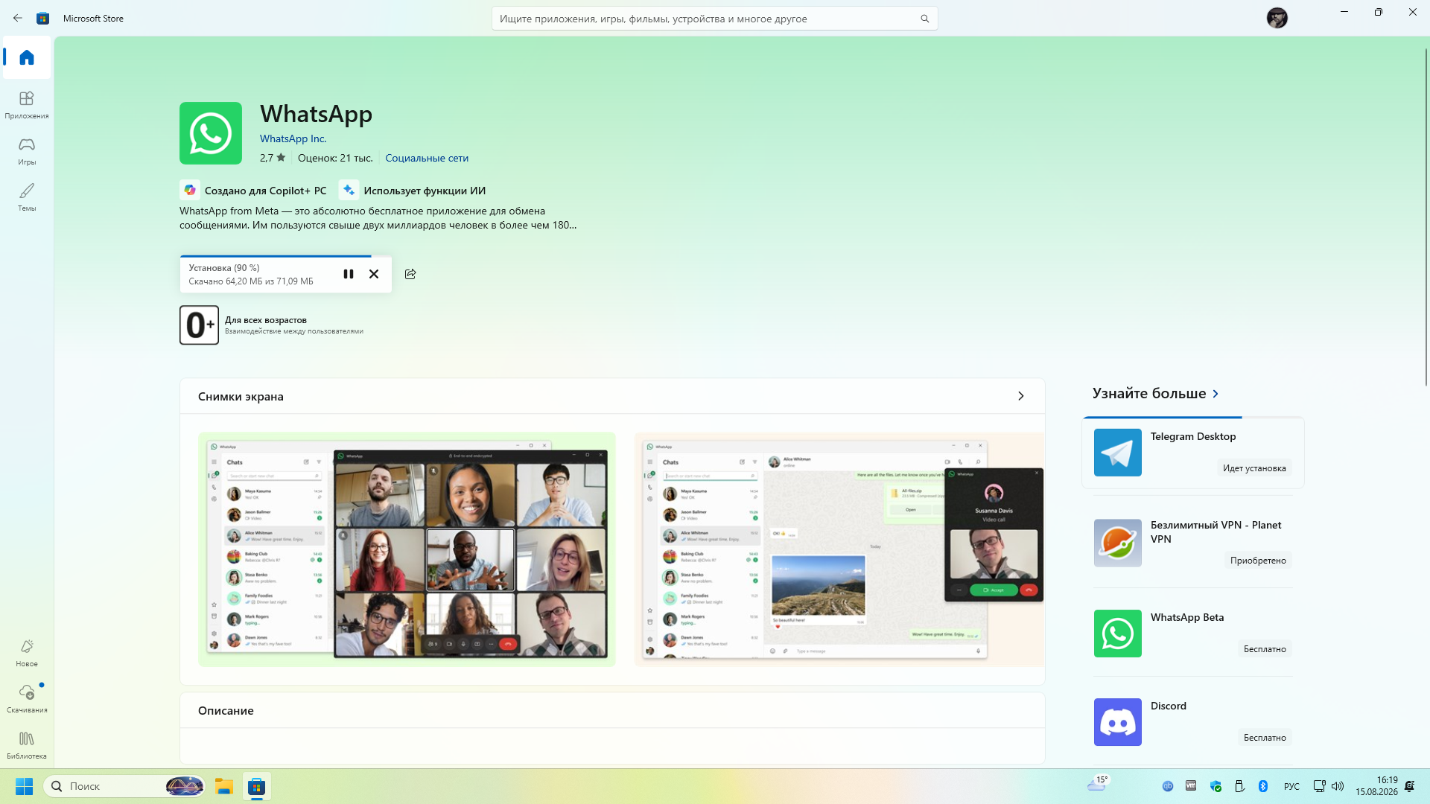Click Идет установка label for Telegram Desktop
Screen dimensions: 1430x804
pyautogui.click(x=1254, y=468)
